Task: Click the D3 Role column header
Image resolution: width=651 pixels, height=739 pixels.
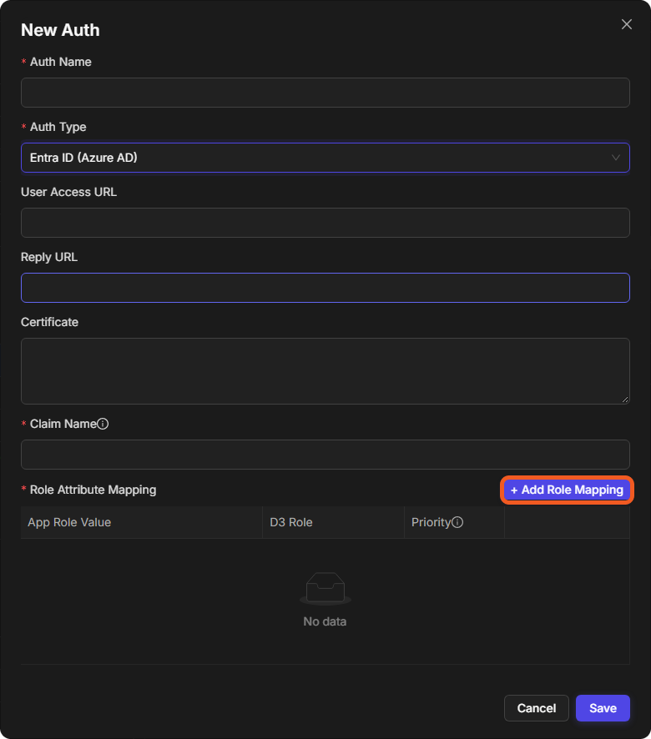Action: tap(333, 522)
